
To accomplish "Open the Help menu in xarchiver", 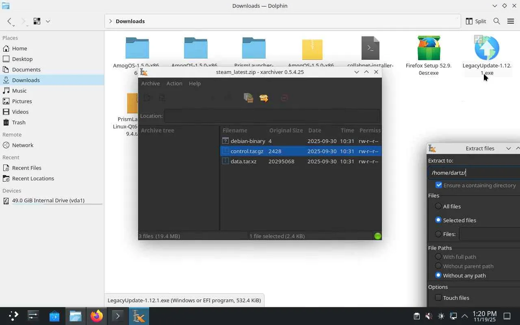I will [195, 83].
